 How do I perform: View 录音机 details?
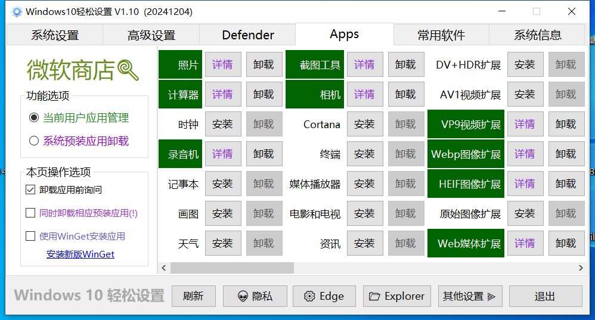(223, 154)
